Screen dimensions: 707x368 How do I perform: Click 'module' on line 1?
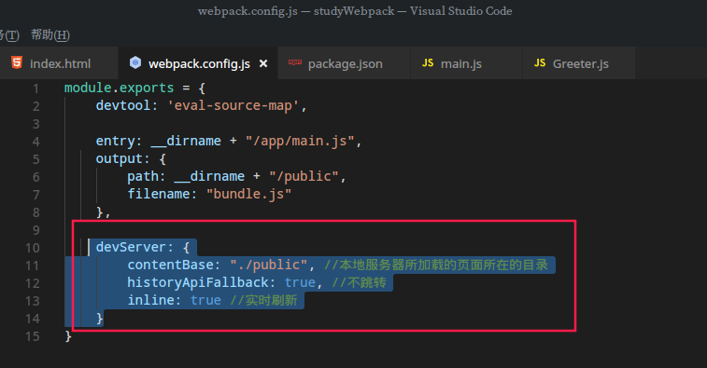(88, 88)
